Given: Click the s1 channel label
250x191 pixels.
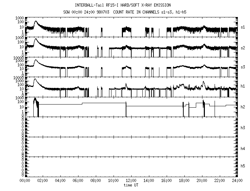Looking at the screenshot, I should pyautogui.click(x=243, y=27).
